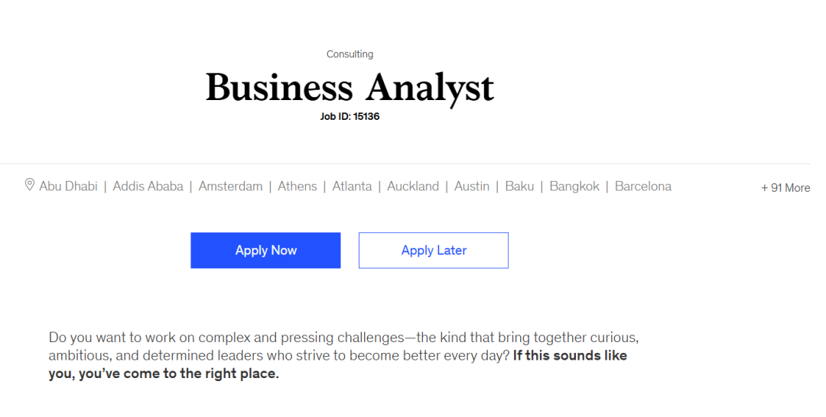
Task: Click the Apply Later button
Action: coord(434,251)
